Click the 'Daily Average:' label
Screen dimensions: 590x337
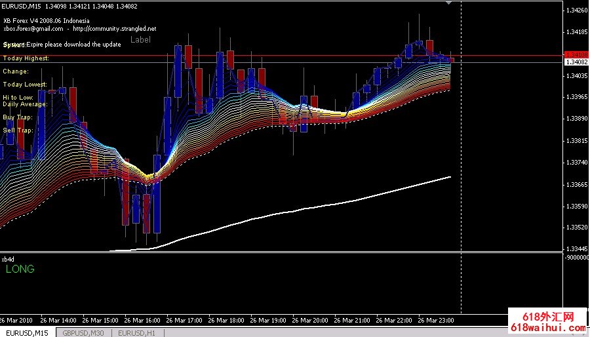point(25,104)
